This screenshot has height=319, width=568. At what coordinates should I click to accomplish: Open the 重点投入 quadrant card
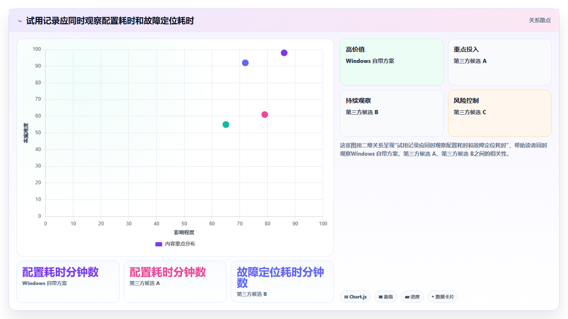(x=500, y=62)
